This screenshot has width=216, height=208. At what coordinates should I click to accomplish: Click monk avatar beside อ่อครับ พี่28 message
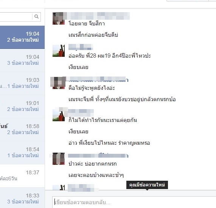pos(59,51)
